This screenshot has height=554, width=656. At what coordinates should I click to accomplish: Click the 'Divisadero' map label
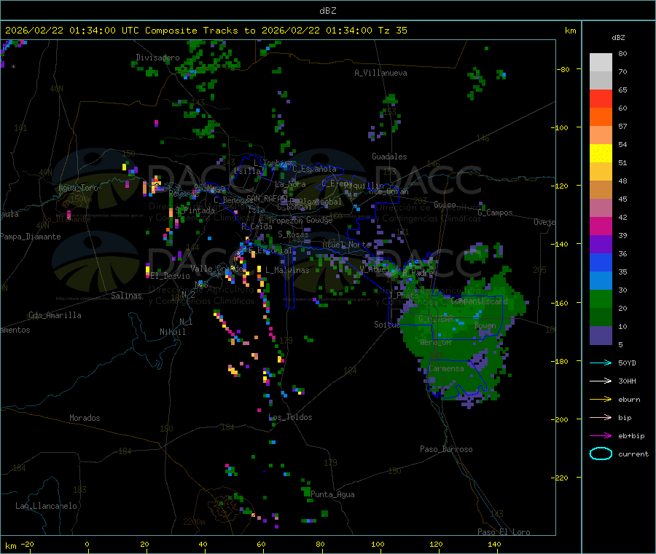coord(157,58)
